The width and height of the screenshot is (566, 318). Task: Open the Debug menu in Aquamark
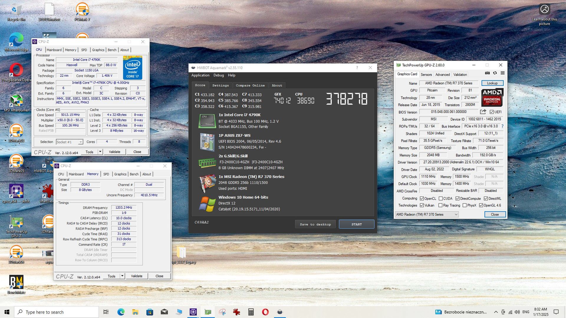point(218,75)
